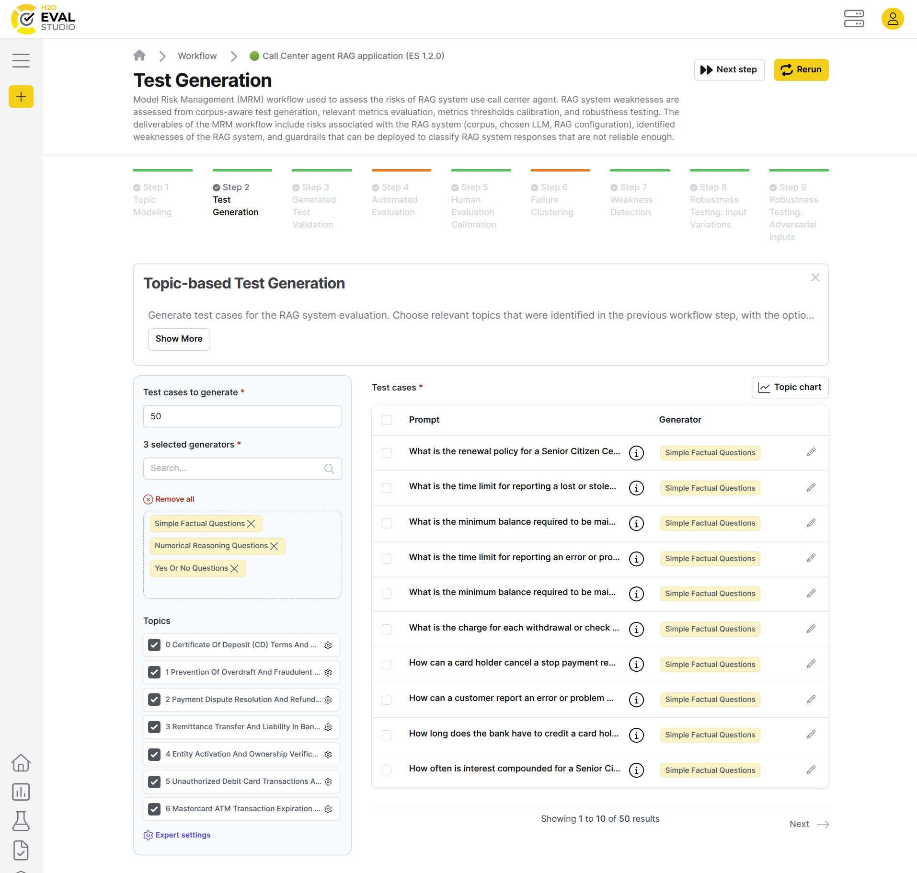Go to the Next results page
Viewport: 917px width, 873px height.
tap(809, 824)
